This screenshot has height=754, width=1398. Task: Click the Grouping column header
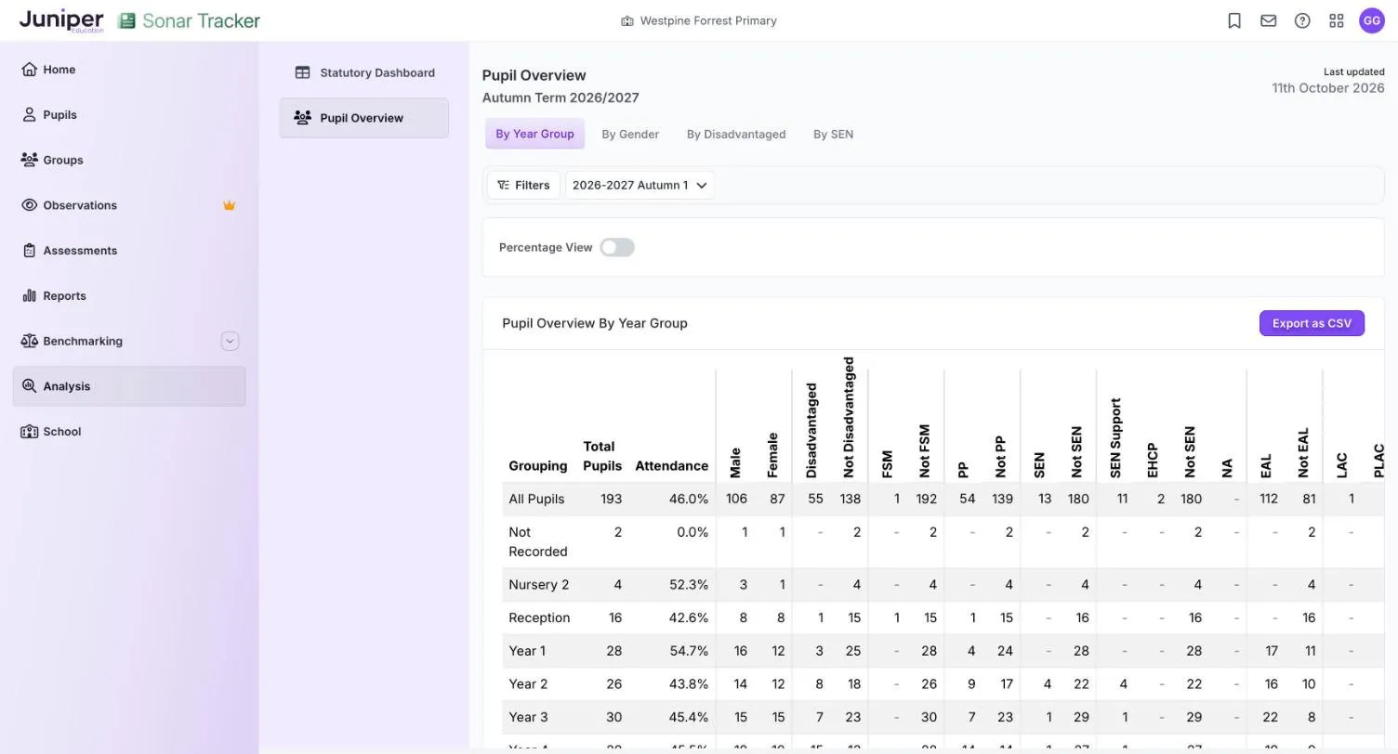tap(538, 465)
